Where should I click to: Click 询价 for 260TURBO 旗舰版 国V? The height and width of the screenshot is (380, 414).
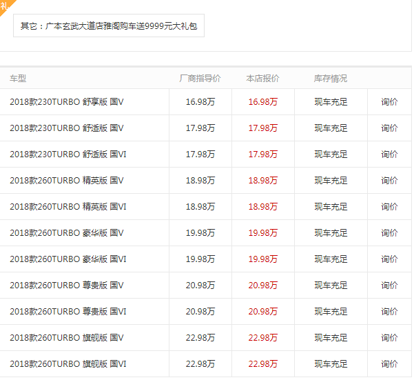(389, 338)
